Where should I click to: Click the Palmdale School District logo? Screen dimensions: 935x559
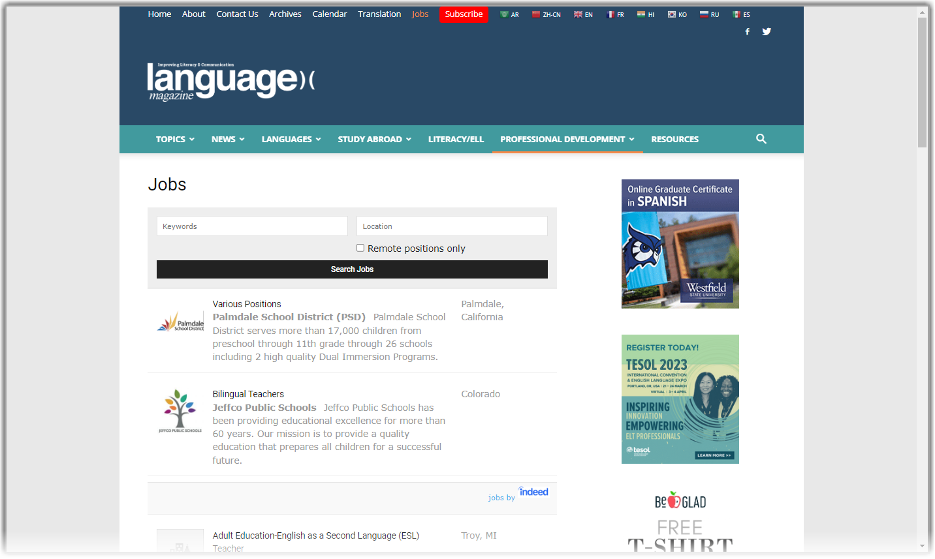point(180,322)
